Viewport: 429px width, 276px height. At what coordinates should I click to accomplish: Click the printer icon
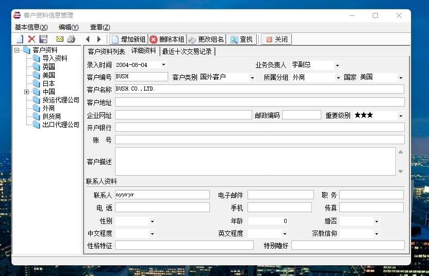click(71, 39)
